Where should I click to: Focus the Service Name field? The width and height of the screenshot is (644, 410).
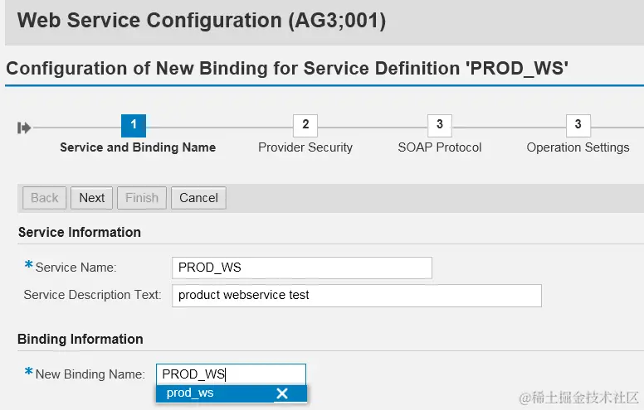(301, 268)
